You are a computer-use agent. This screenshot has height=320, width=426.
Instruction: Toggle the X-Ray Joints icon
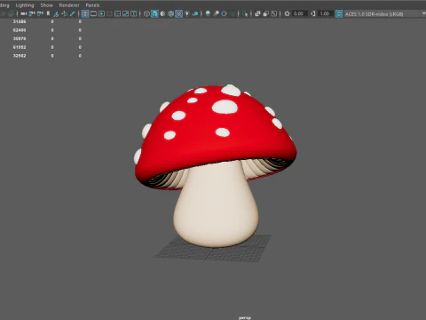[274, 13]
